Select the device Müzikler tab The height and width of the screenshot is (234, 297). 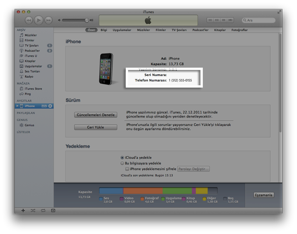pos(143,30)
